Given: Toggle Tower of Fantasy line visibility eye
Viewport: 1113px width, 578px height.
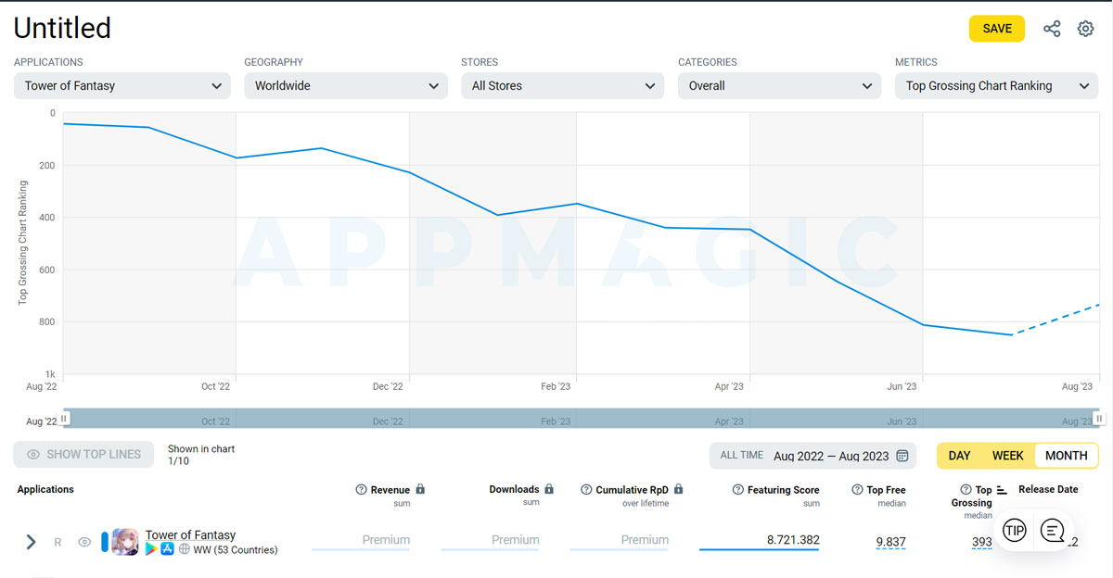Looking at the screenshot, I should 84,542.
